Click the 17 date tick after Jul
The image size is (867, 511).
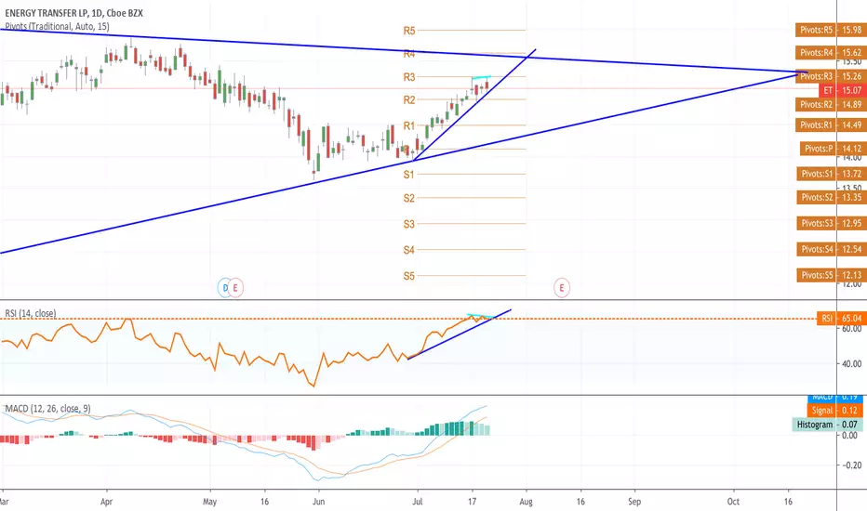tap(472, 502)
